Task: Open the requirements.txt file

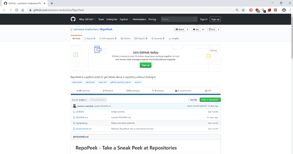Action: [84, 129]
